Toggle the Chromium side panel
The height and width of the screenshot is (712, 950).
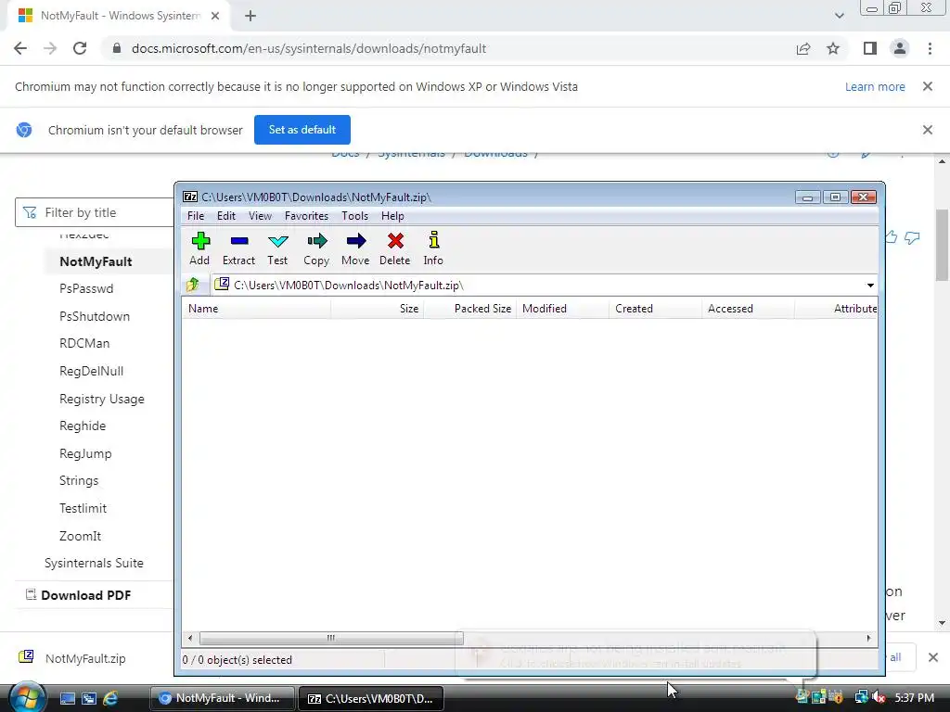pos(870,48)
